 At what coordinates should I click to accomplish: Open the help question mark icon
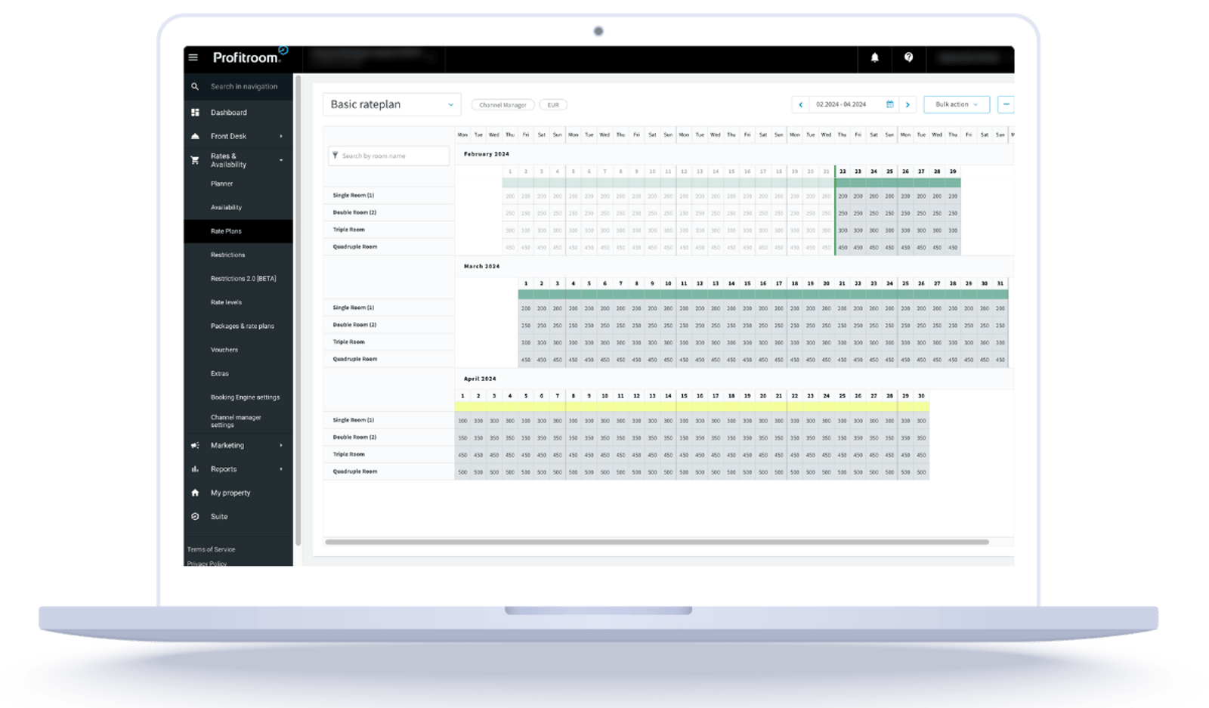tap(908, 57)
